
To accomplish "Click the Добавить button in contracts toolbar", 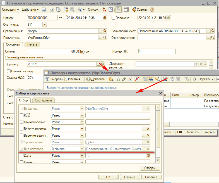I will click(x=96, y=79).
